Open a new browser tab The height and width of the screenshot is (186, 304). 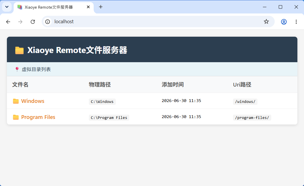[x=101, y=7]
